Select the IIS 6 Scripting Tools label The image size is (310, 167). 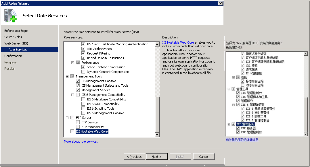pyautogui.click(x=100, y=108)
